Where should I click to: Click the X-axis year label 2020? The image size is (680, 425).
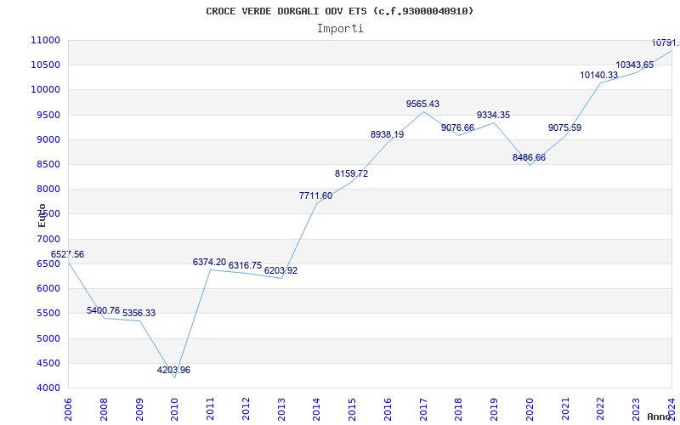click(x=530, y=410)
